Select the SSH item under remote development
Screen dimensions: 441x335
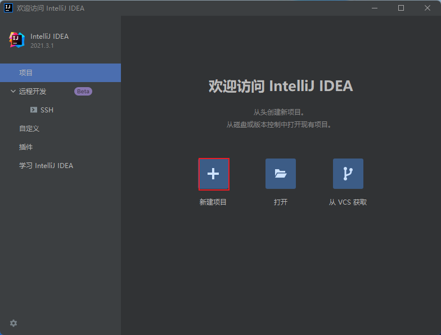click(61, 110)
